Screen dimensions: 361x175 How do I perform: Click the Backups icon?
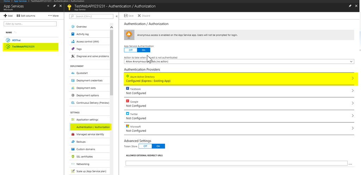click(x=73, y=142)
